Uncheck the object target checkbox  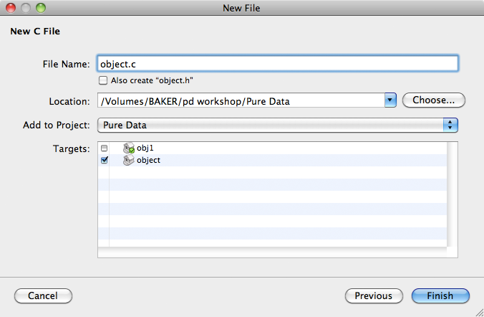pos(105,160)
